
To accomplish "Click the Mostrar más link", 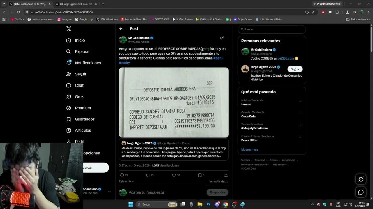I will (249, 149).
